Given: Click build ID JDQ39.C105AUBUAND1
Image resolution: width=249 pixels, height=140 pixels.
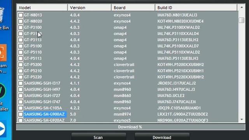Looking at the screenshot, I should 179,108.
